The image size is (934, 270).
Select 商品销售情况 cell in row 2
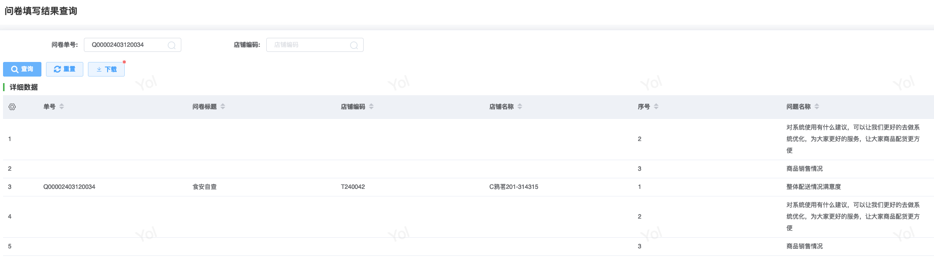coord(804,169)
